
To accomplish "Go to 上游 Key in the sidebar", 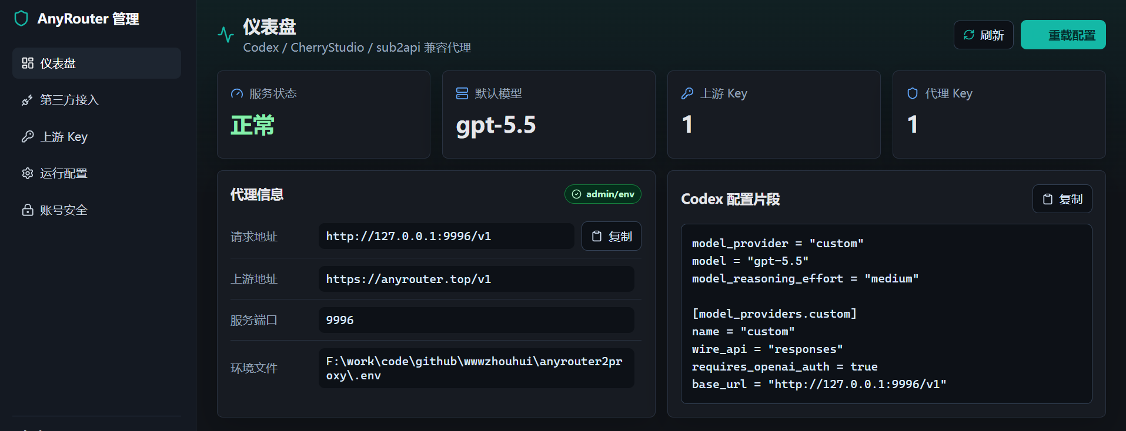I will tap(96, 137).
